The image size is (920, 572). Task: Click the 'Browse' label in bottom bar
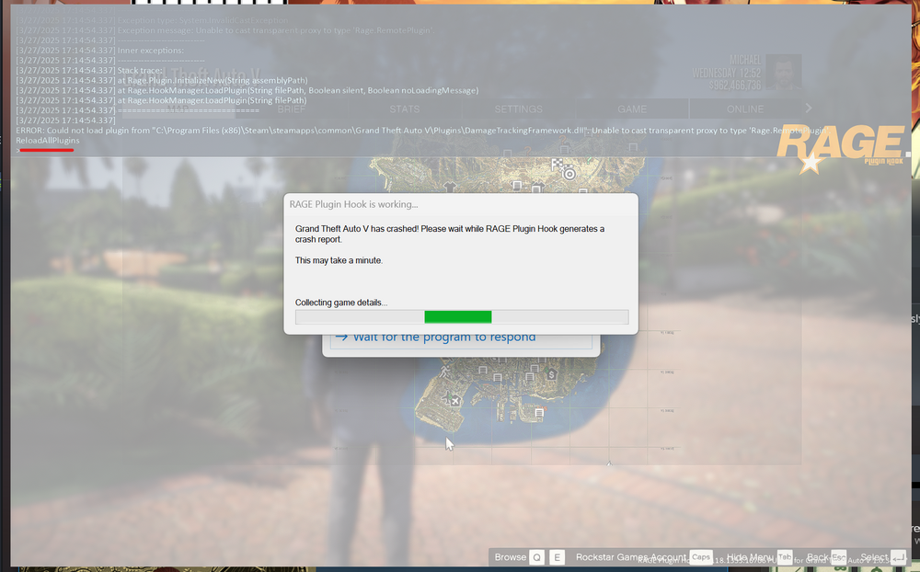point(511,556)
